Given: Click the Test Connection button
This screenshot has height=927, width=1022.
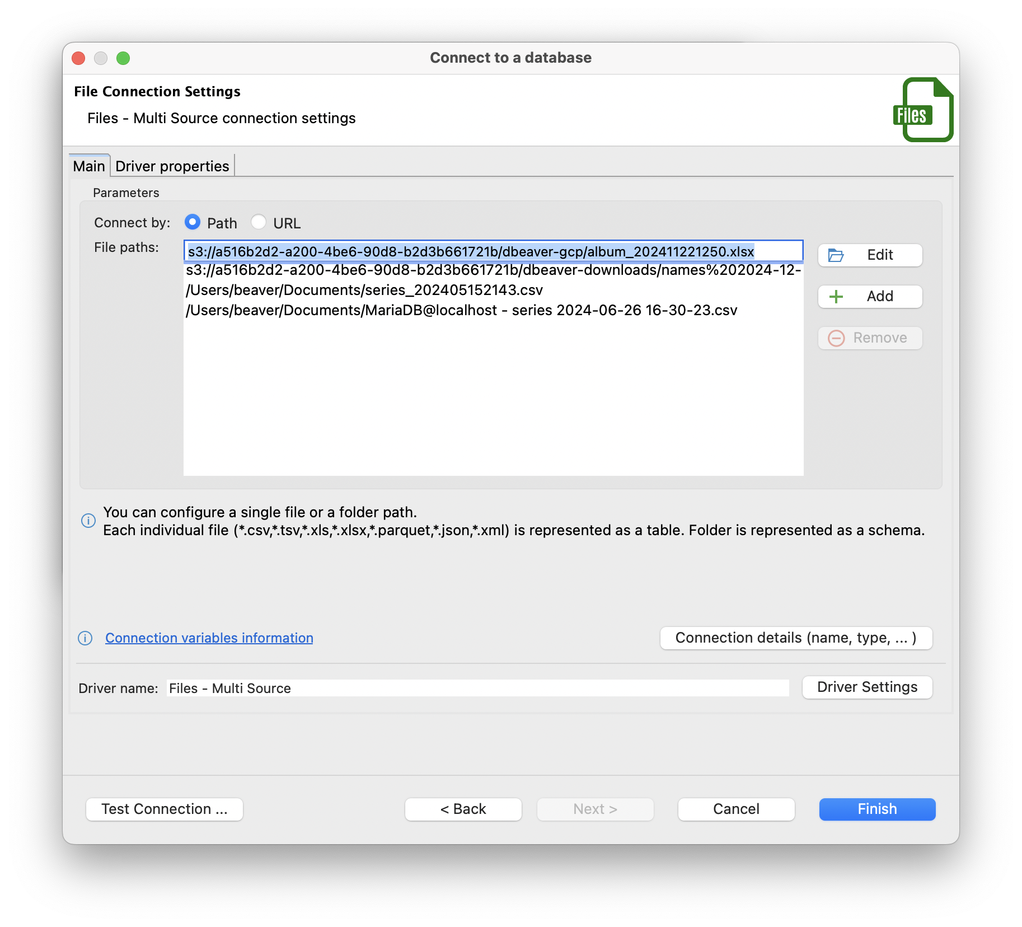Looking at the screenshot, I should point(164,808).
